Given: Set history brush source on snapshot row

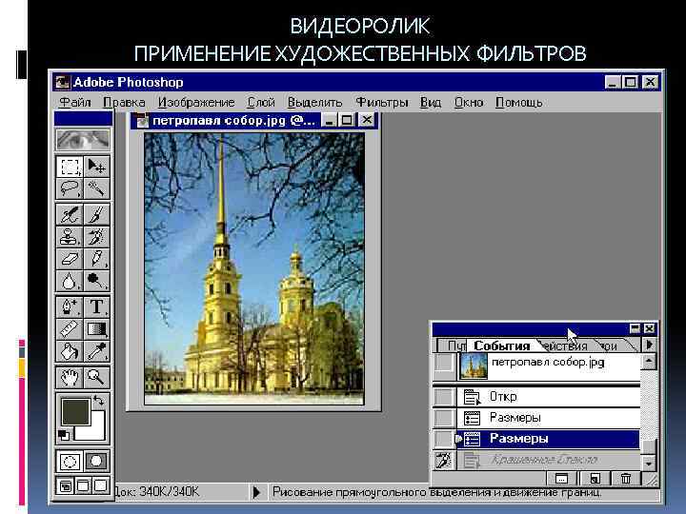Looking at the screenshot, I should coord(444,363).
